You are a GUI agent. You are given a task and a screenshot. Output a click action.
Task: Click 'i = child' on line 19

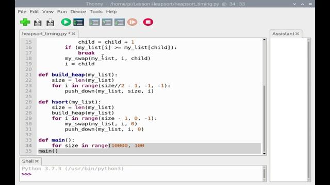pyautogui.click(x=80, y=64)
